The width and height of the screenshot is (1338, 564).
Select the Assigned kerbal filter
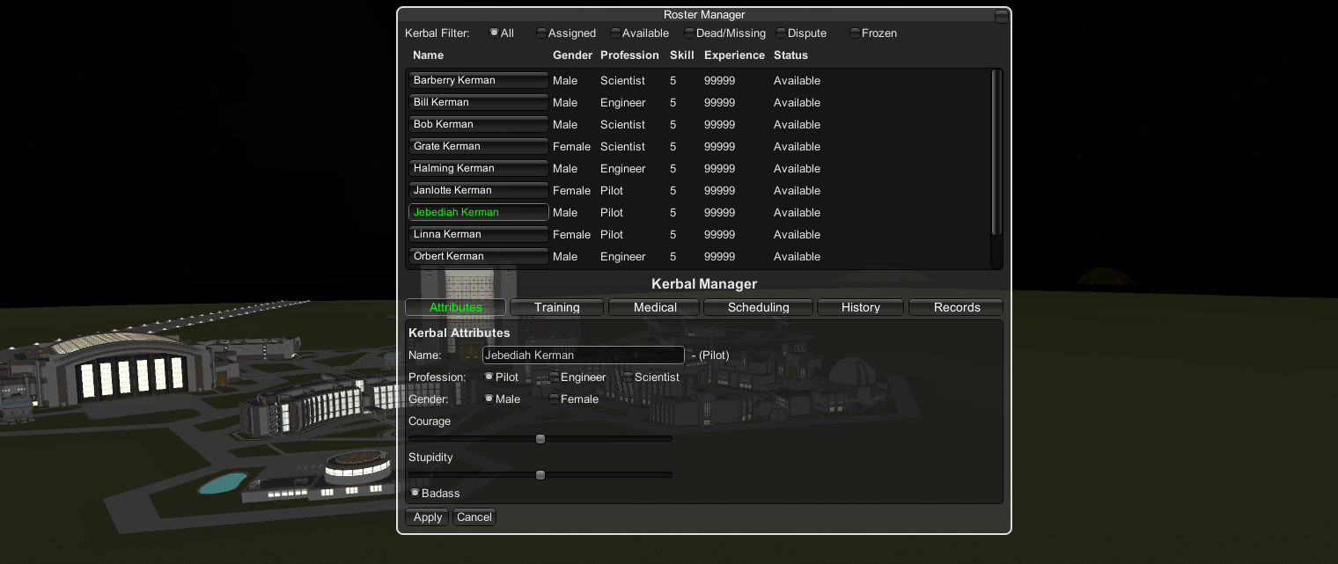click(541, 33)
